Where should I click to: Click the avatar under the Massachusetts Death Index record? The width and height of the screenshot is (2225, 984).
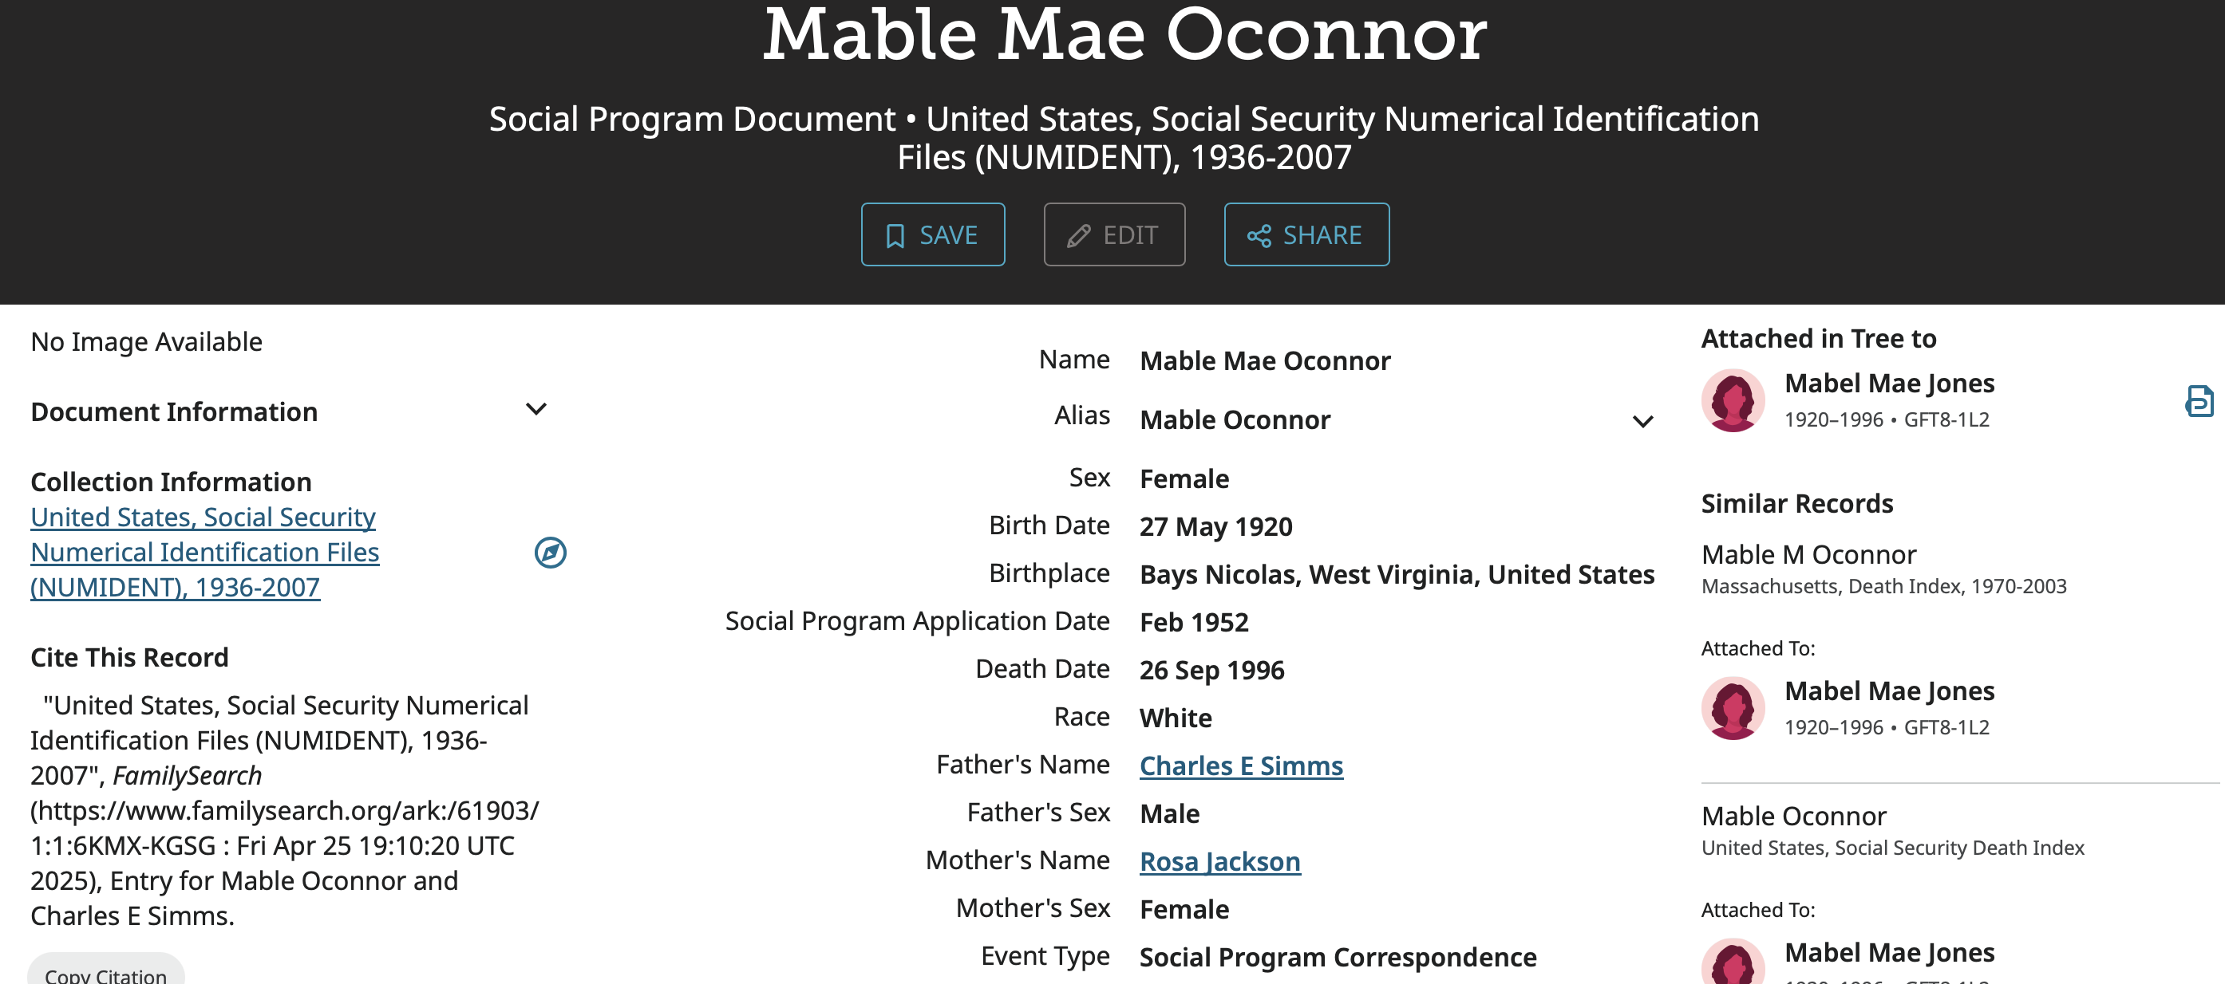1733,708
